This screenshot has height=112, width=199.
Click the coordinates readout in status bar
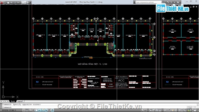click(9, 110)
